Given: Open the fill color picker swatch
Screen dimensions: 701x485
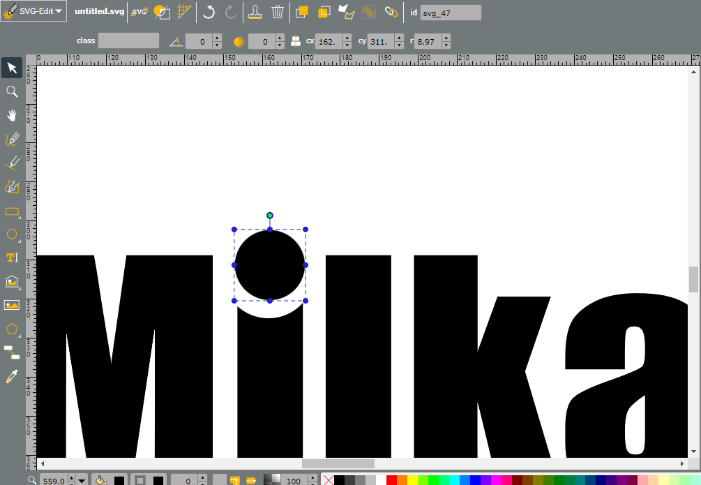Looking at the screenshot, I should pyautogui.click(x=119, y=481).
